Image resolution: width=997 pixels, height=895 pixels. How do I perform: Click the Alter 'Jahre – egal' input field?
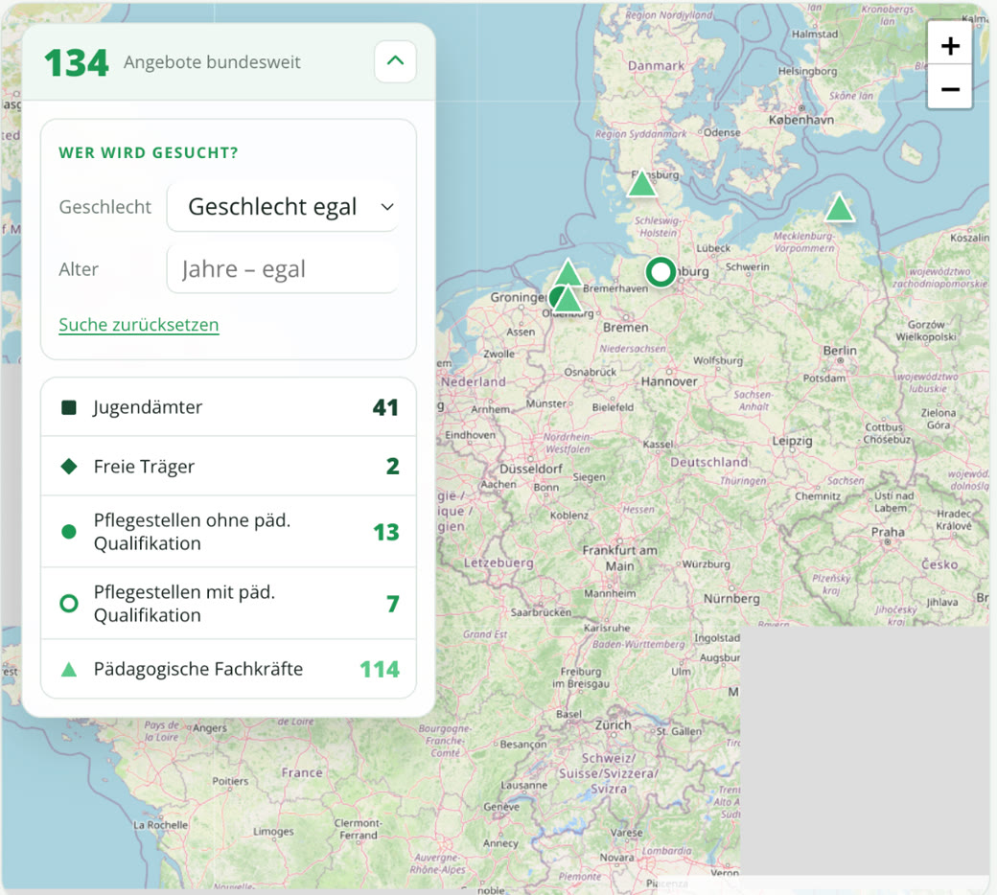click(x=282, y=269)
